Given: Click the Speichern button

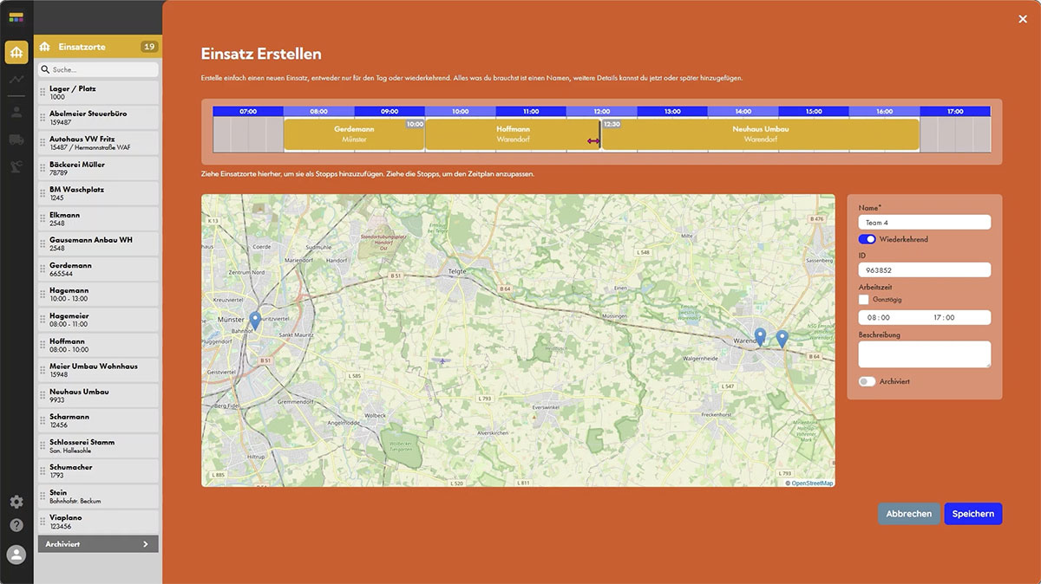Looking at the screenshot, I should click(x=972, y=514).
